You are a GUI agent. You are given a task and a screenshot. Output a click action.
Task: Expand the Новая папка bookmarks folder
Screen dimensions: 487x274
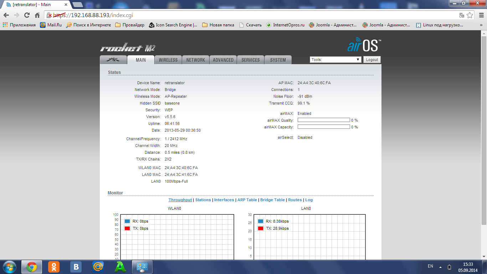[x=218, y=25]
